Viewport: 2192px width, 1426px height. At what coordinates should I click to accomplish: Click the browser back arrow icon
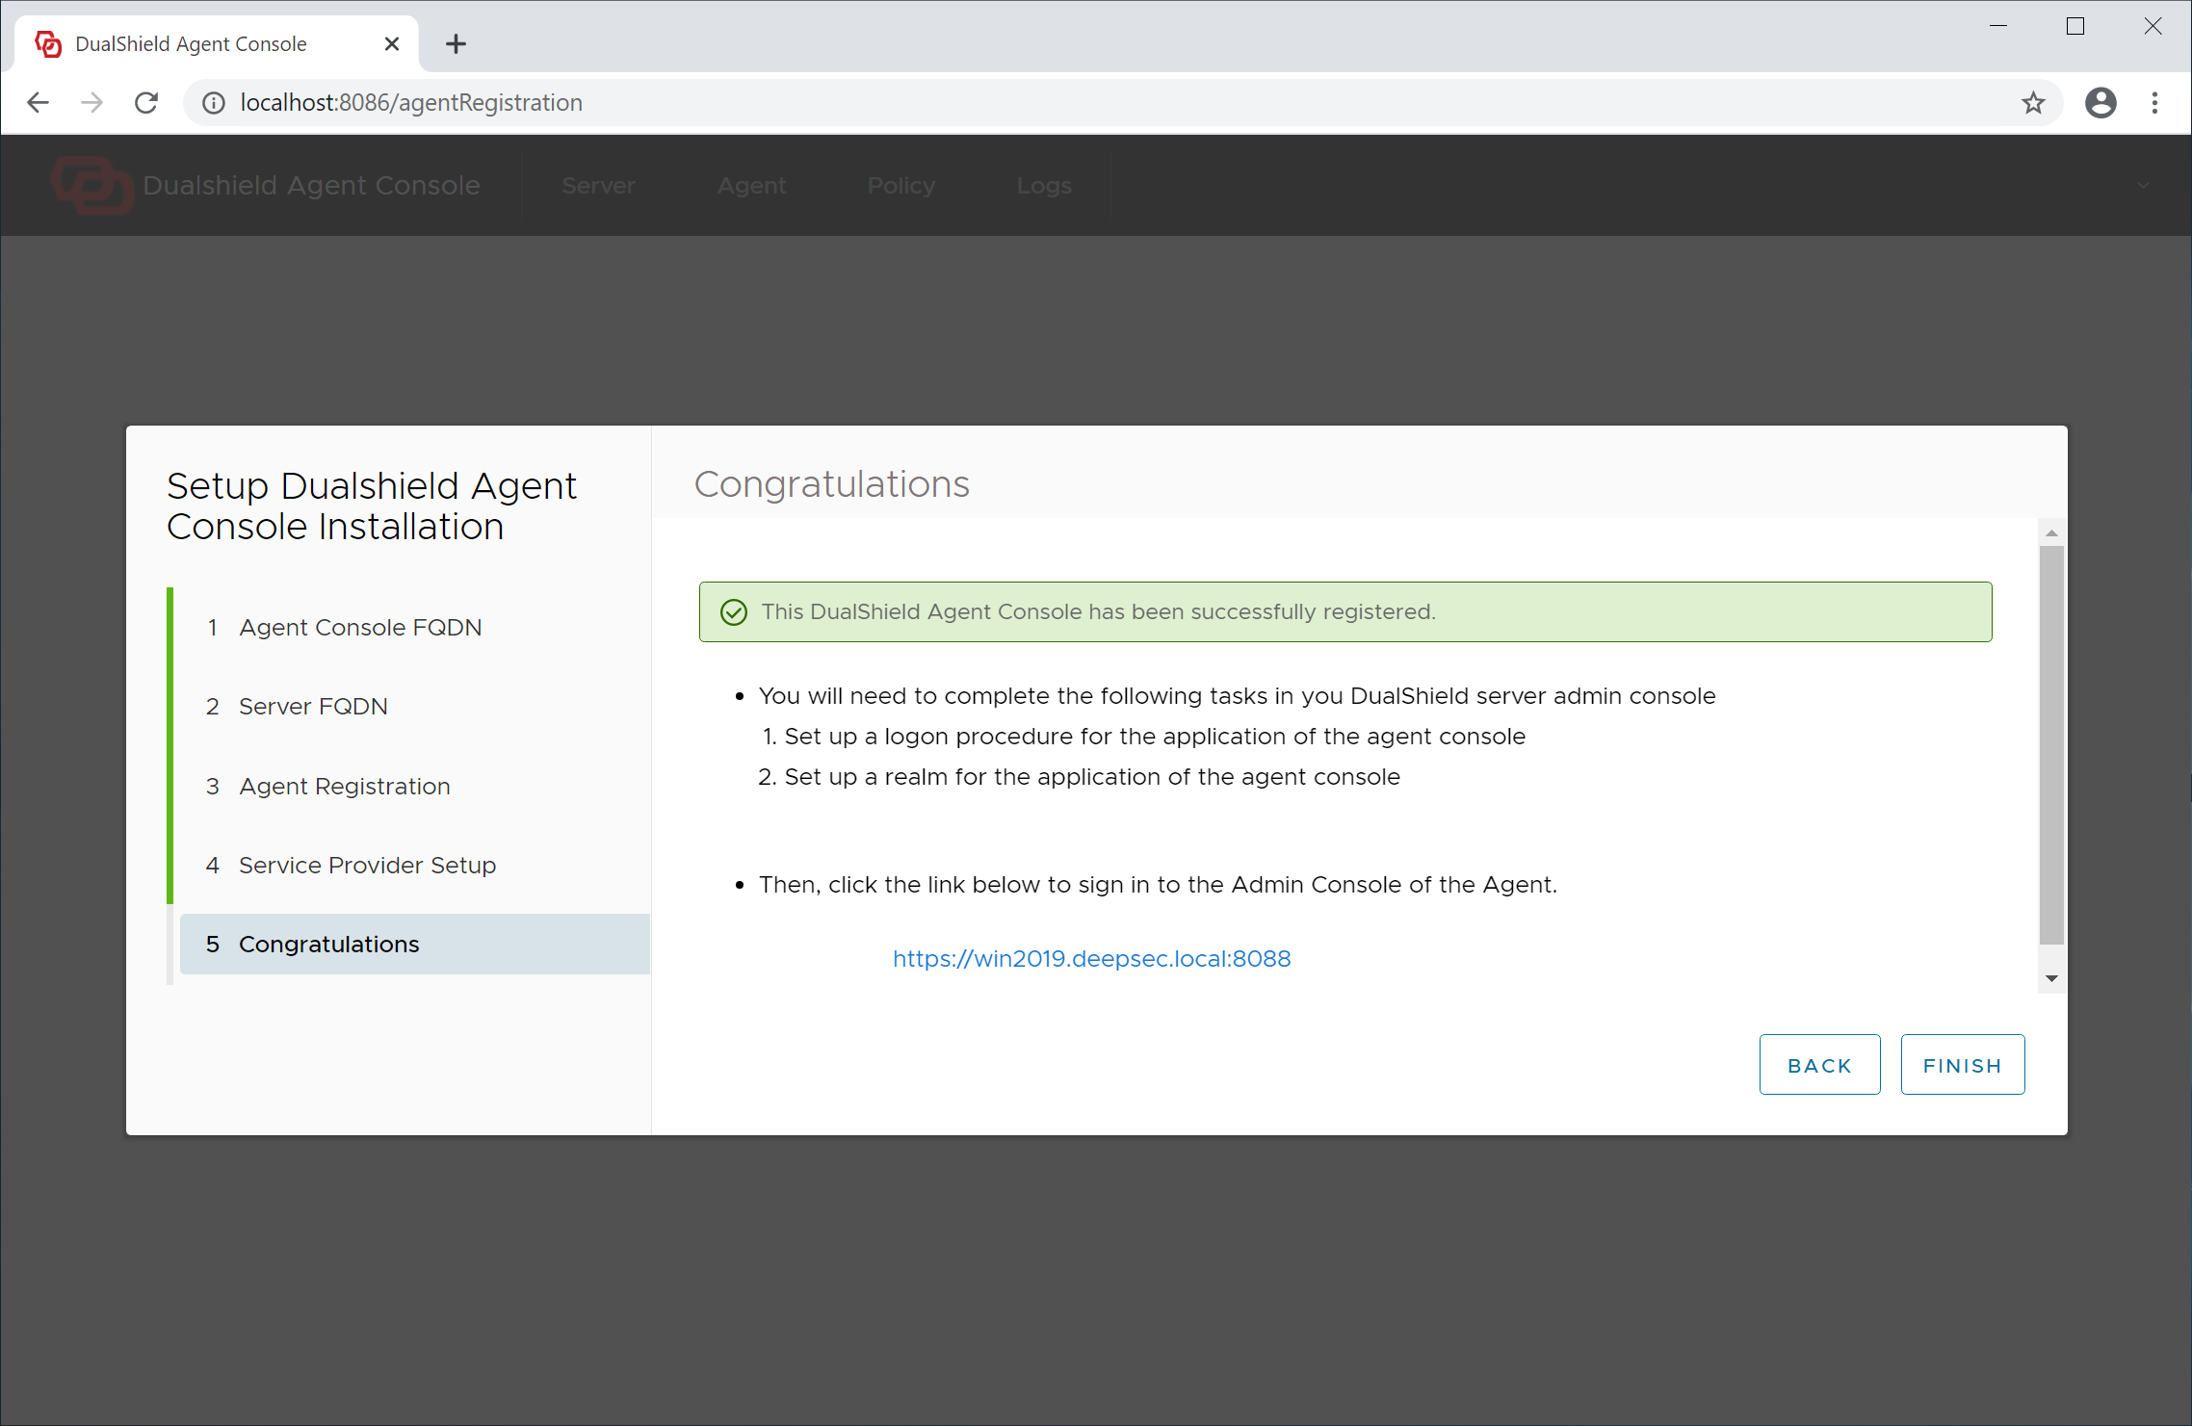(x=39, y=102)
